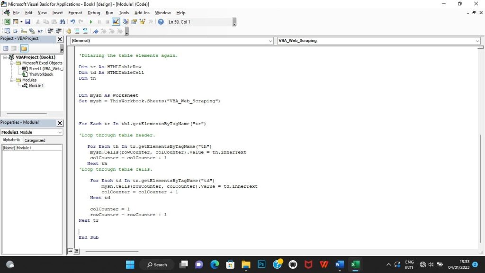
Task: Click the 'End Sub' code line
Action: (x=89, y=237)
